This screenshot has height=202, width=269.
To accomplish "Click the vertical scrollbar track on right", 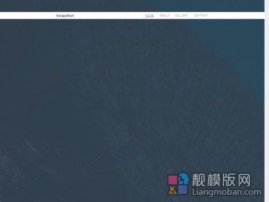I will (x=267, y=101).
